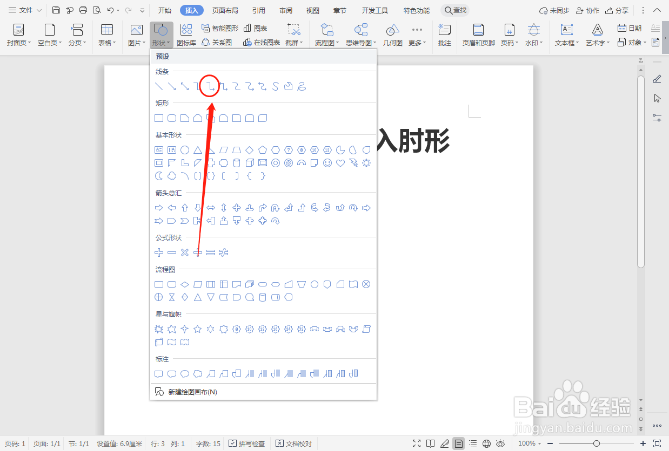Insert the plus sign formula shape
Screen dimensions: 669x451
(159, 252)
